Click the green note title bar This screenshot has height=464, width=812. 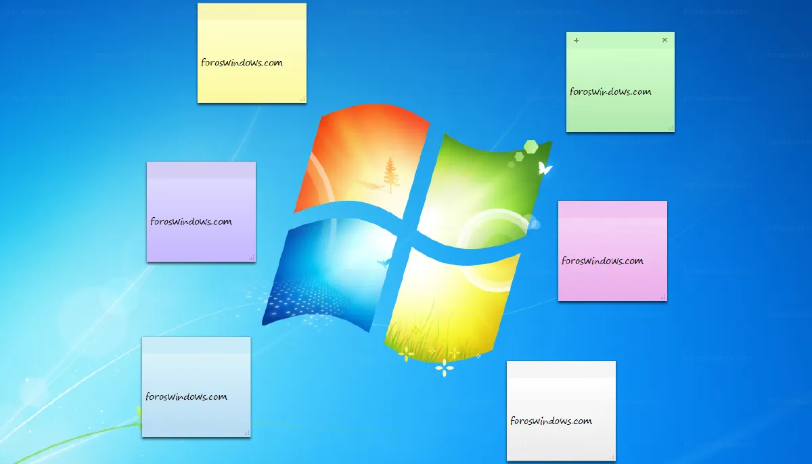(x=620, y=40)
